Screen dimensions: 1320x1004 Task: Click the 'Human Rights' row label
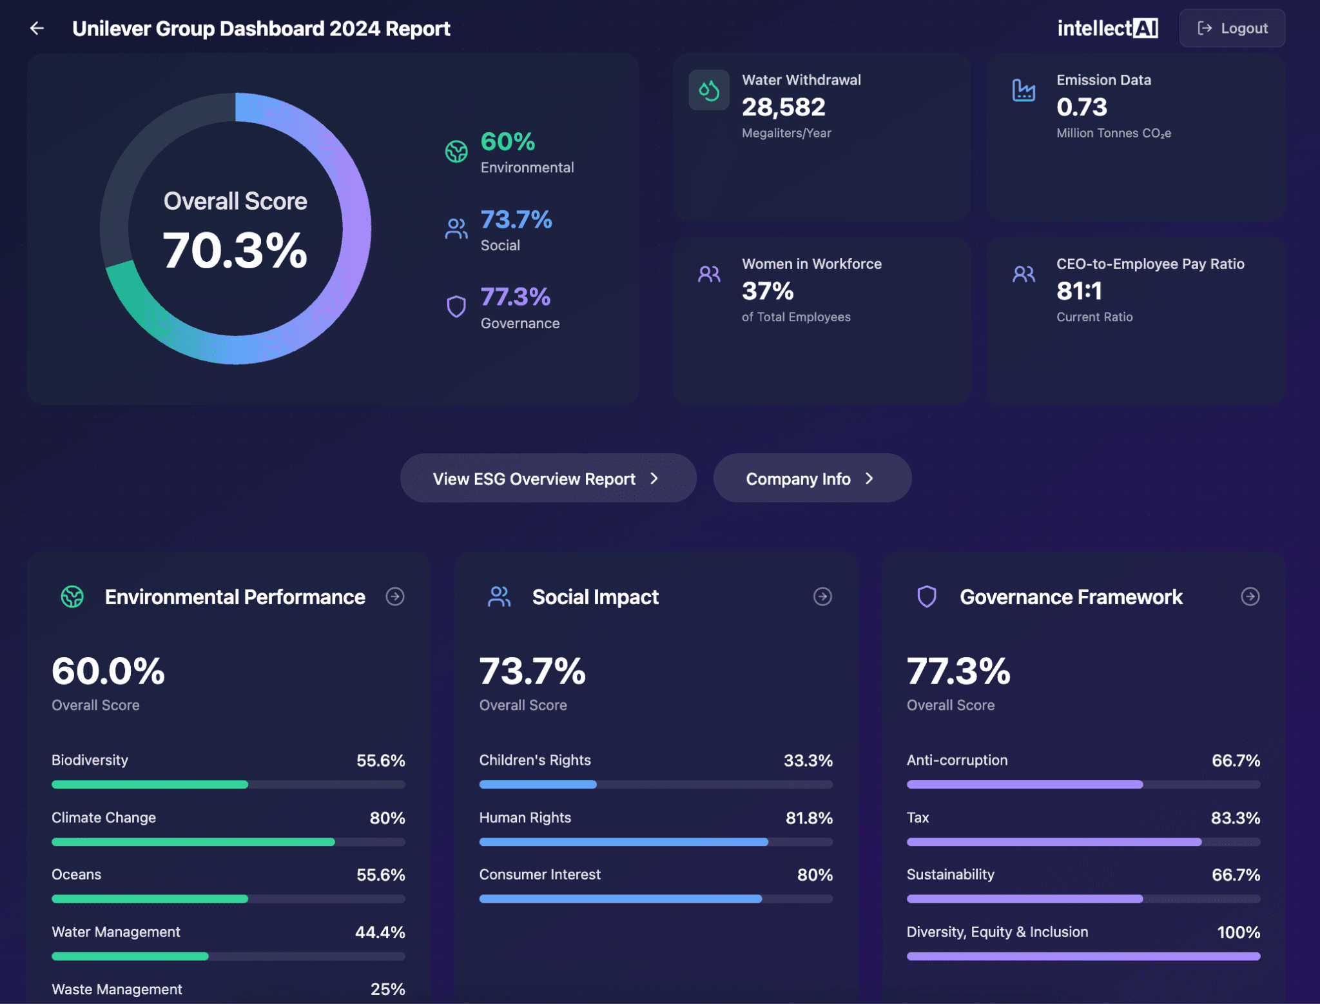click(525, 818)
